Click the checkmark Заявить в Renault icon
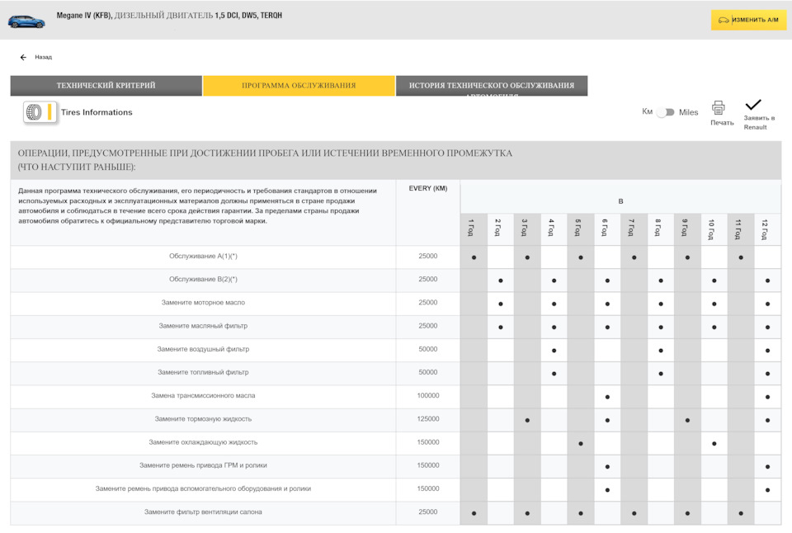Viewport: 792px width, 533px height. [x=752, y=105]
